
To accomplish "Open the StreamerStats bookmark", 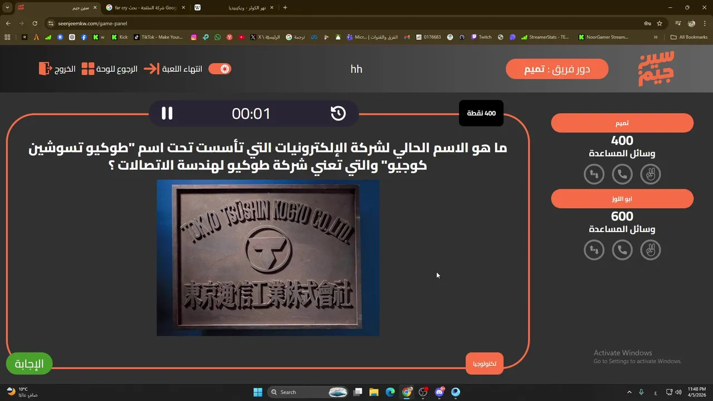I will 545,37.
